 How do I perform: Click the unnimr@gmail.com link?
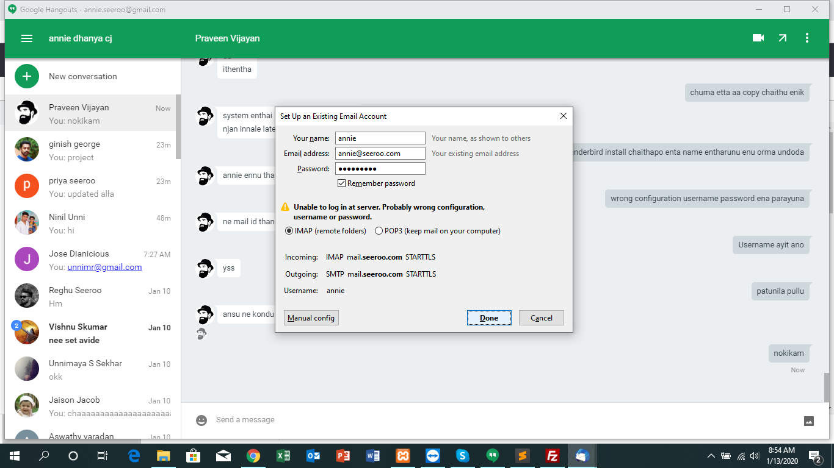coord(104,267)
